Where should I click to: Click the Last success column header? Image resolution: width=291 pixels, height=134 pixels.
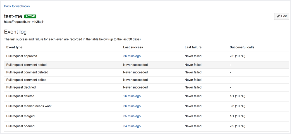(x=133, y=47)
